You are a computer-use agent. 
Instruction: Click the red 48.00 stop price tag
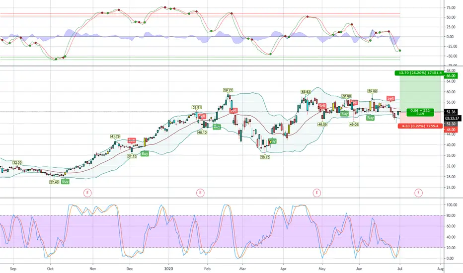(451, 130)
